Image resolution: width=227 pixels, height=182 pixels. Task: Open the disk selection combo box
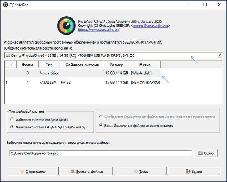point(113,55)
